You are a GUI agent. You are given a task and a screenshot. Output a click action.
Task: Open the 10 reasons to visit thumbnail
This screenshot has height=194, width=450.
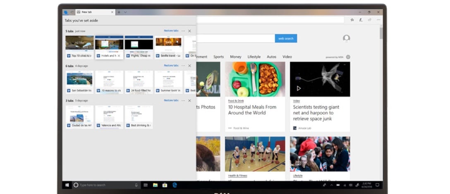click(109, 82)
